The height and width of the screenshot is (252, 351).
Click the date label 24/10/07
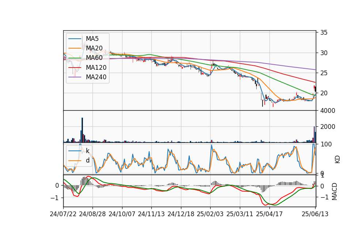122,214
